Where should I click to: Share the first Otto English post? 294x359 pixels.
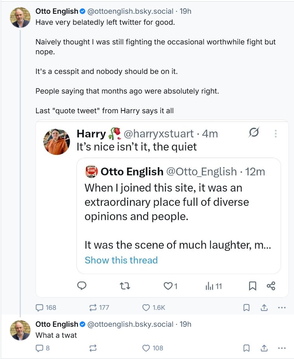tap(264, 307)
